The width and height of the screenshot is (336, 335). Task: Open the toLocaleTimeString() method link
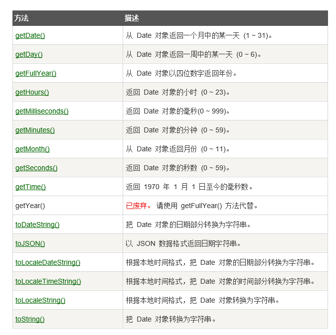pos(48,281)
